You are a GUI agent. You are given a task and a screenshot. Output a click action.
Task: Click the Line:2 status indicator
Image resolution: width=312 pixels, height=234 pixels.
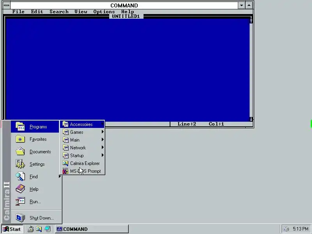pyautogui.click(x=187, y=124)
